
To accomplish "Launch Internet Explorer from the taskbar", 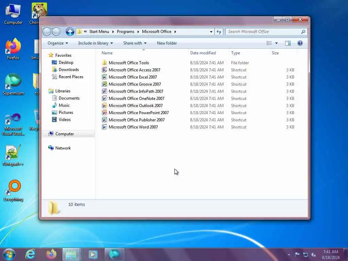I will coord(30,254).
